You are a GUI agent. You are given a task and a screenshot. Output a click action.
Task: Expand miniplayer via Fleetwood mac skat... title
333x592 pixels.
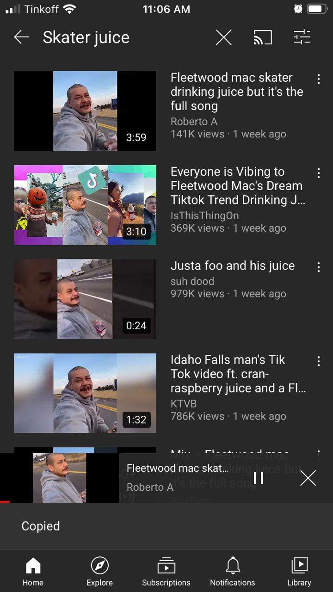pos(178,468)
